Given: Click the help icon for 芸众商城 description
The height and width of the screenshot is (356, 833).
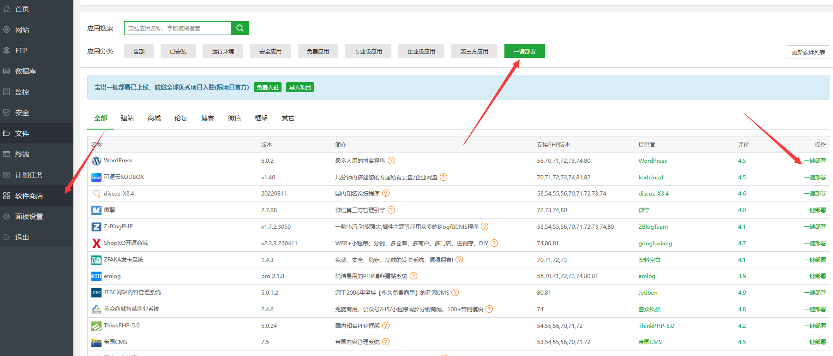Looking at the screenshot, I should tap(489, 309).
